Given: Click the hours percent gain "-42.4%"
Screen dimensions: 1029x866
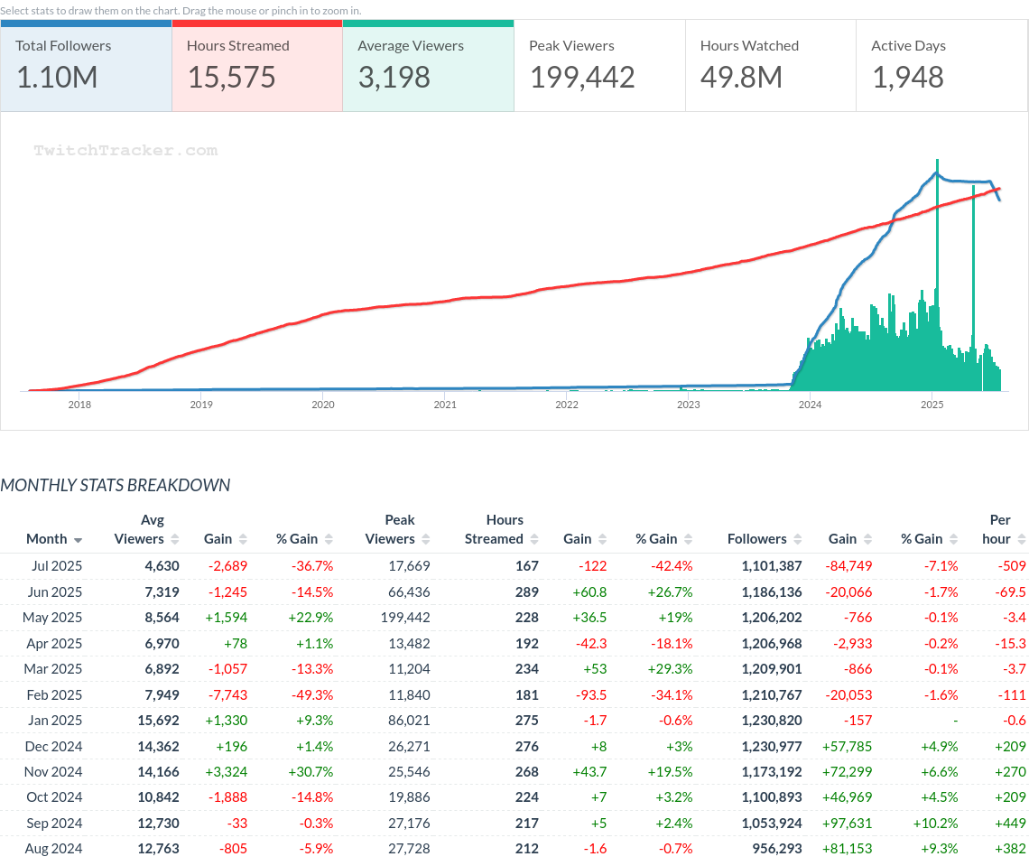Looking at the screenshot, I should [672, 566].
